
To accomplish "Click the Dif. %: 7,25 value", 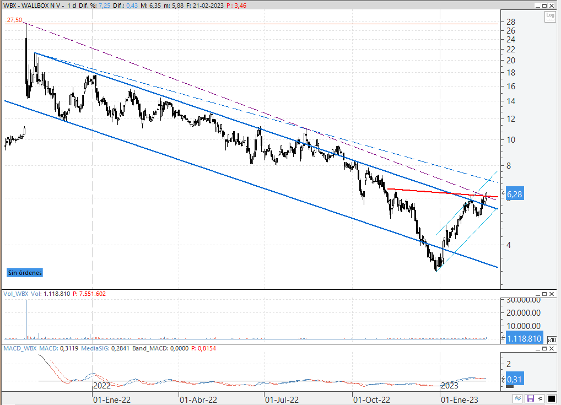I will coord(94,6).
